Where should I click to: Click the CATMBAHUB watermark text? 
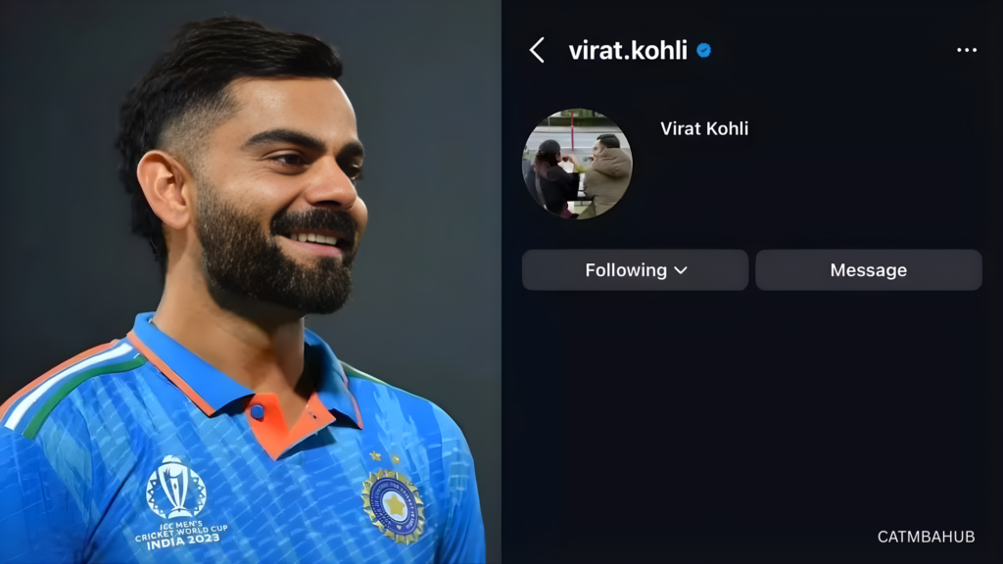click(926, 538)
